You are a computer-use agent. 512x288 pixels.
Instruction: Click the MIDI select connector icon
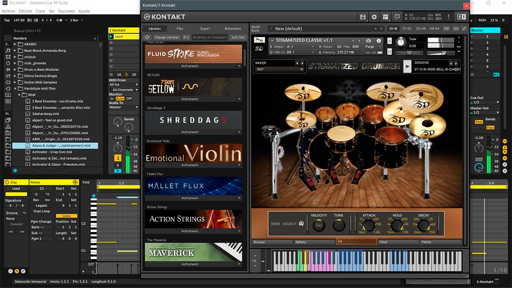point(301,224)
